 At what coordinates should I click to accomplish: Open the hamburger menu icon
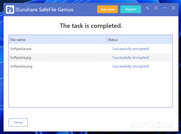pyautogui.click(x=156, y=8)
